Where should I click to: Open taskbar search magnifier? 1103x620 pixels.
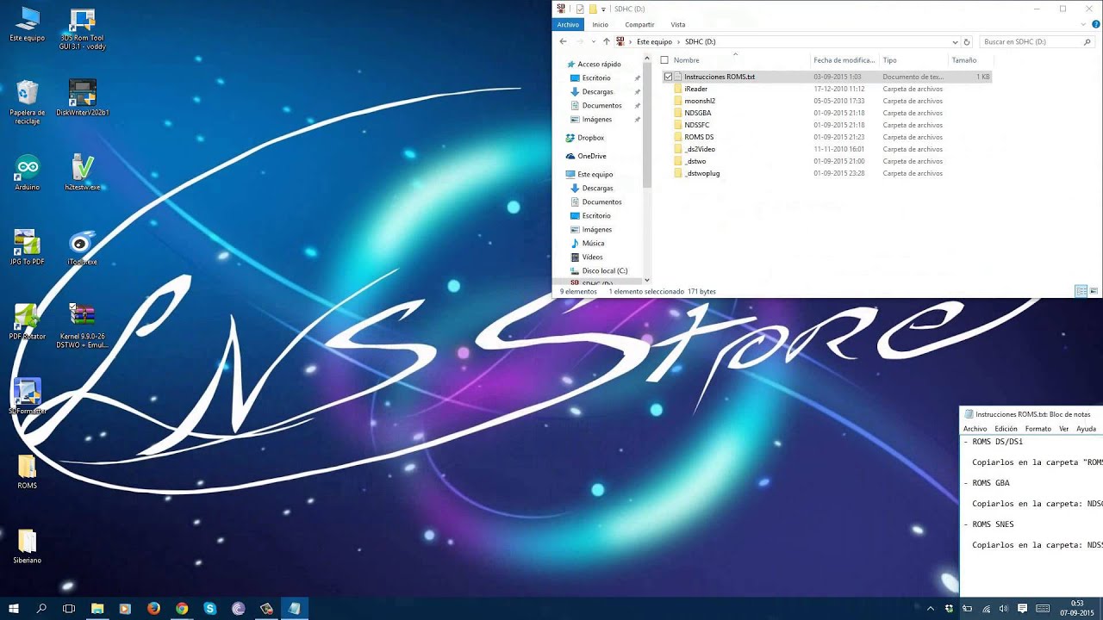(x=41, y=608)
